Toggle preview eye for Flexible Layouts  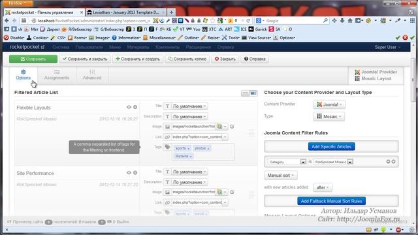coord(129,107)
